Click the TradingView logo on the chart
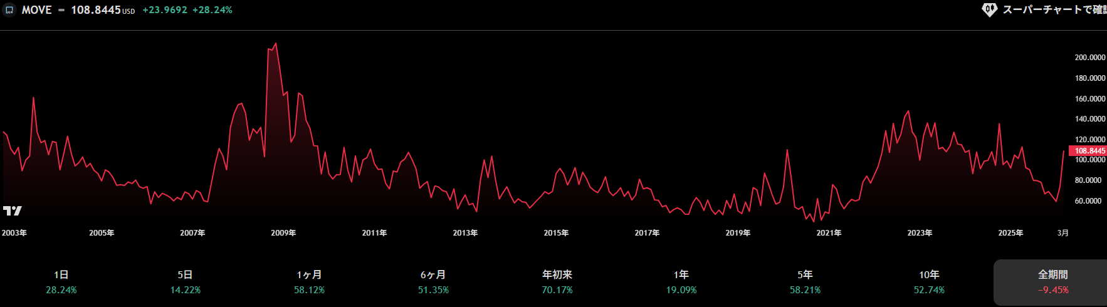The width and height of the screenshot is (1107, 307). click(x=13, y=211)
